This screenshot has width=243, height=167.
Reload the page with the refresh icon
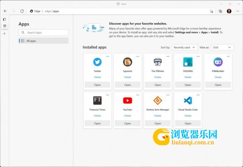22,11
